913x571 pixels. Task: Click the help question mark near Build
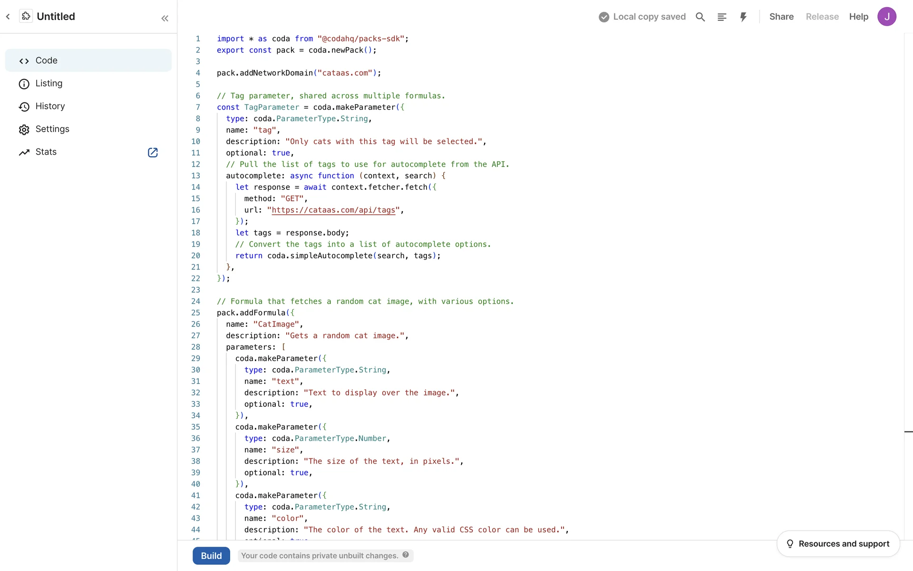pyautogui.click(x=406, y=555)
